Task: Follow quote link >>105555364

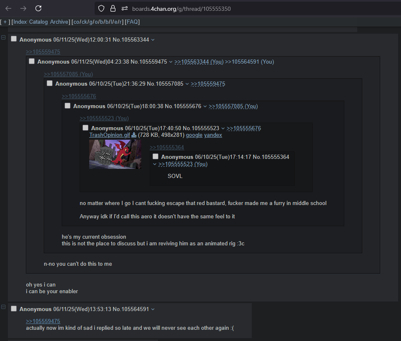Action: tap(167, 147)
